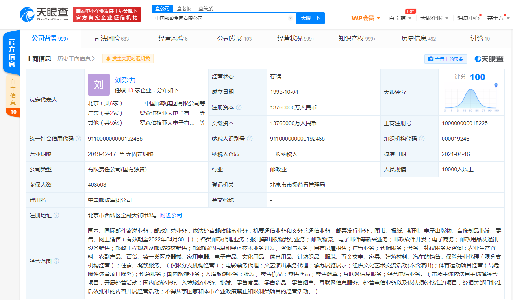Switch to the 知识产权 tab
Viewport: 513px width, 300px height.
(357, 39)
